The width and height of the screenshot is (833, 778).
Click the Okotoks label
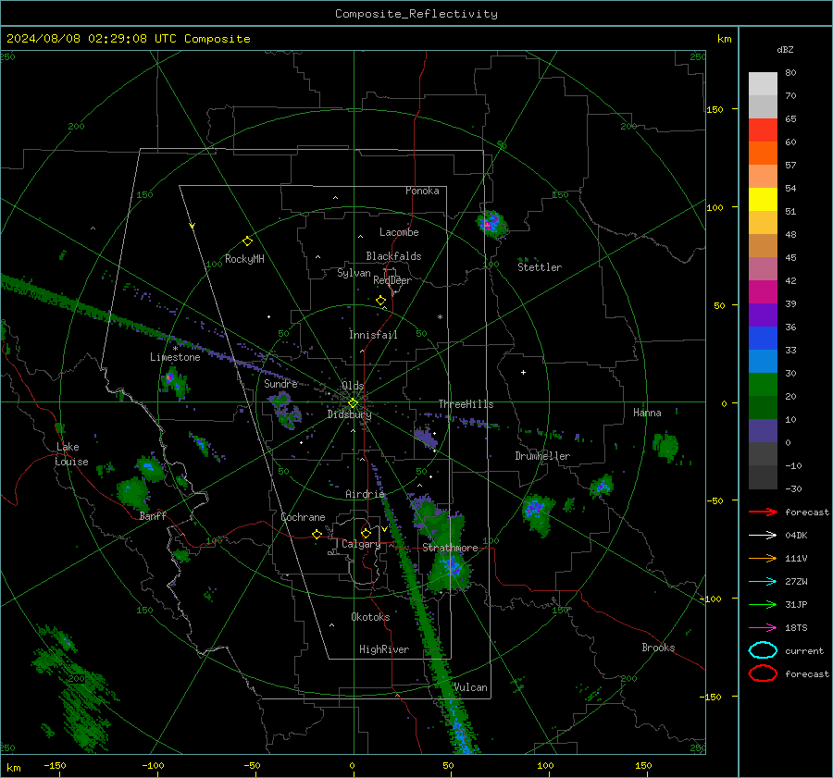[x=370, y=617]
